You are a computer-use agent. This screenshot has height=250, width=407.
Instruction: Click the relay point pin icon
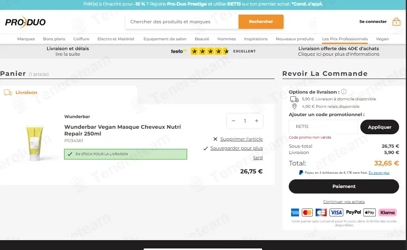(x=294, y=107)
